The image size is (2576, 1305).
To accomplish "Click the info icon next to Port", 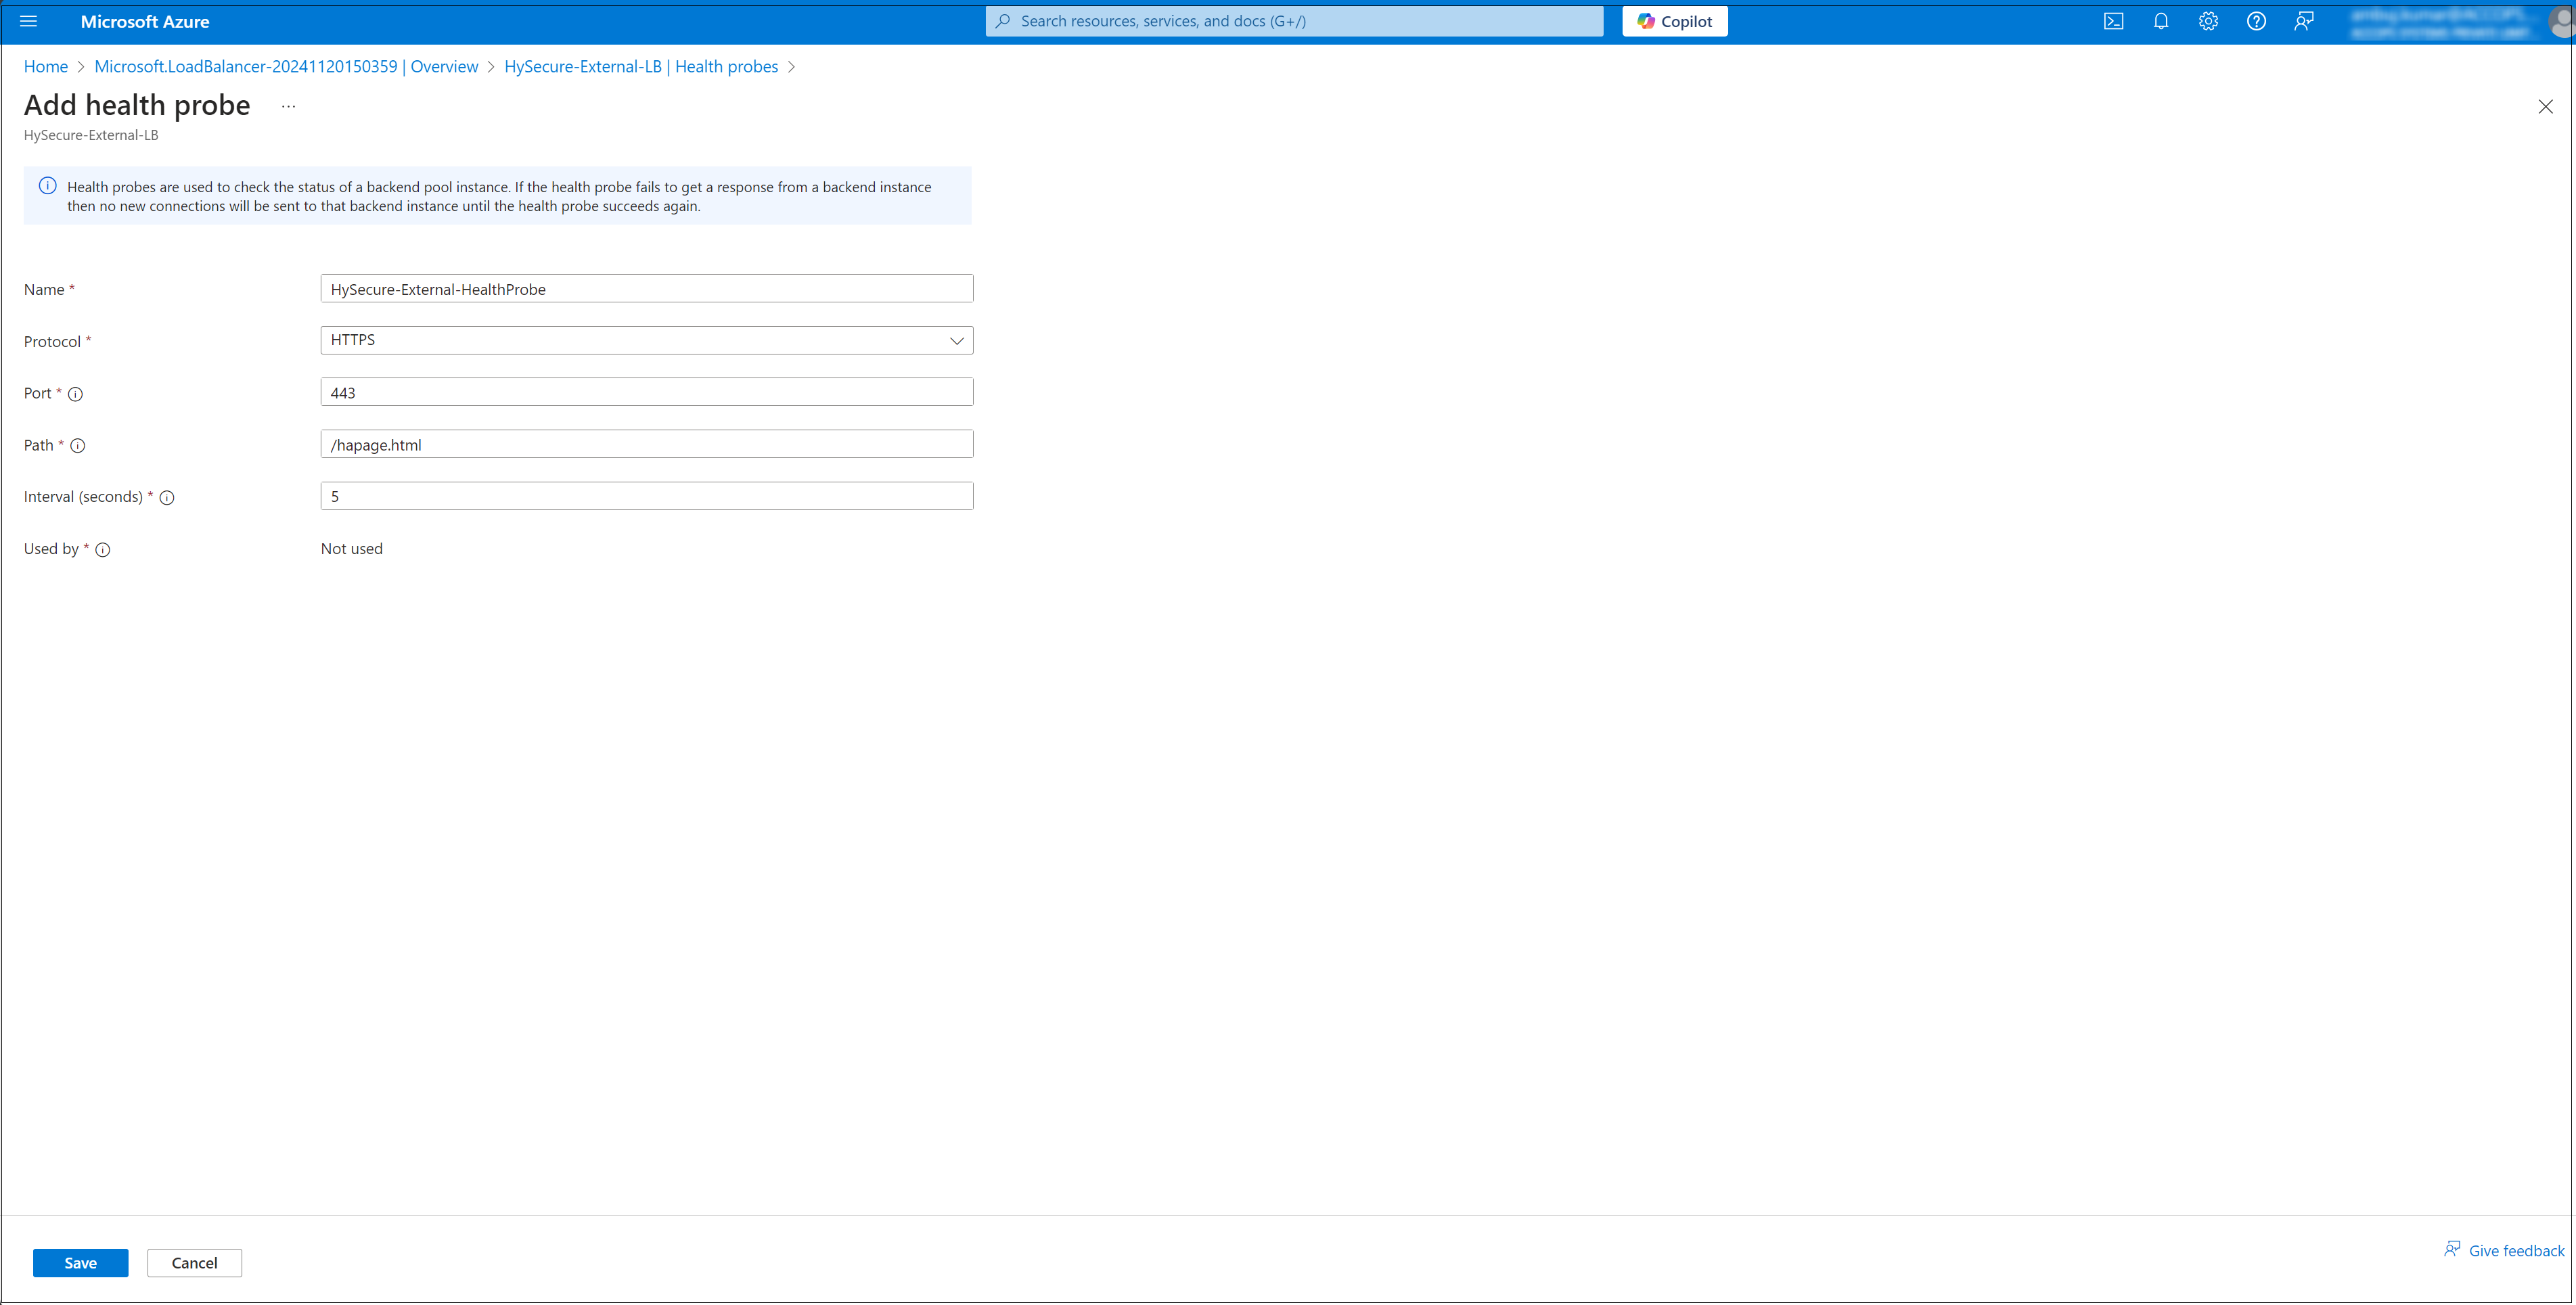I will (75, 394).
